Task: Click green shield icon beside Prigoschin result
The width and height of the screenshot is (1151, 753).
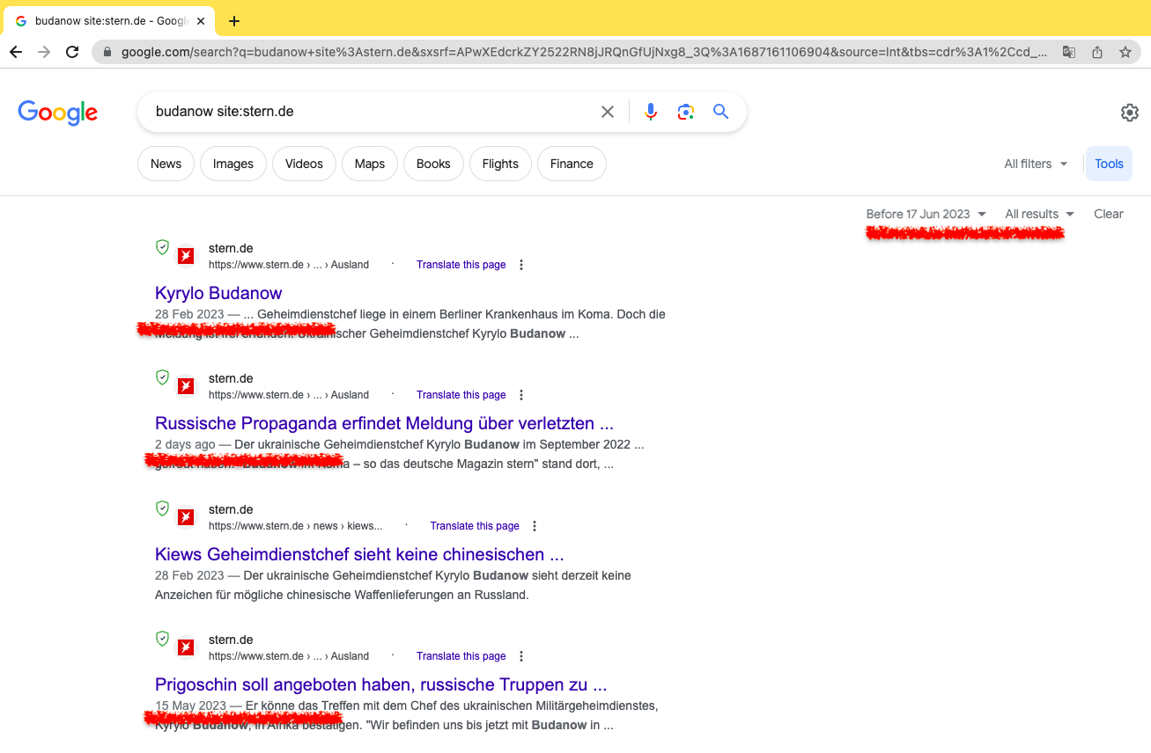Action: [x=162, y=639]
